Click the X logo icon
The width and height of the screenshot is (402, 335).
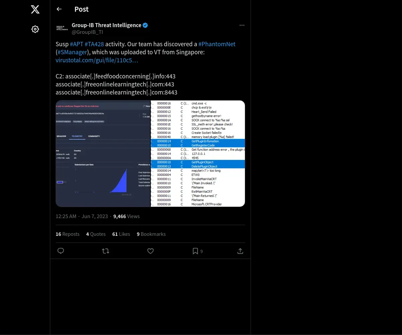click(35, 9)
